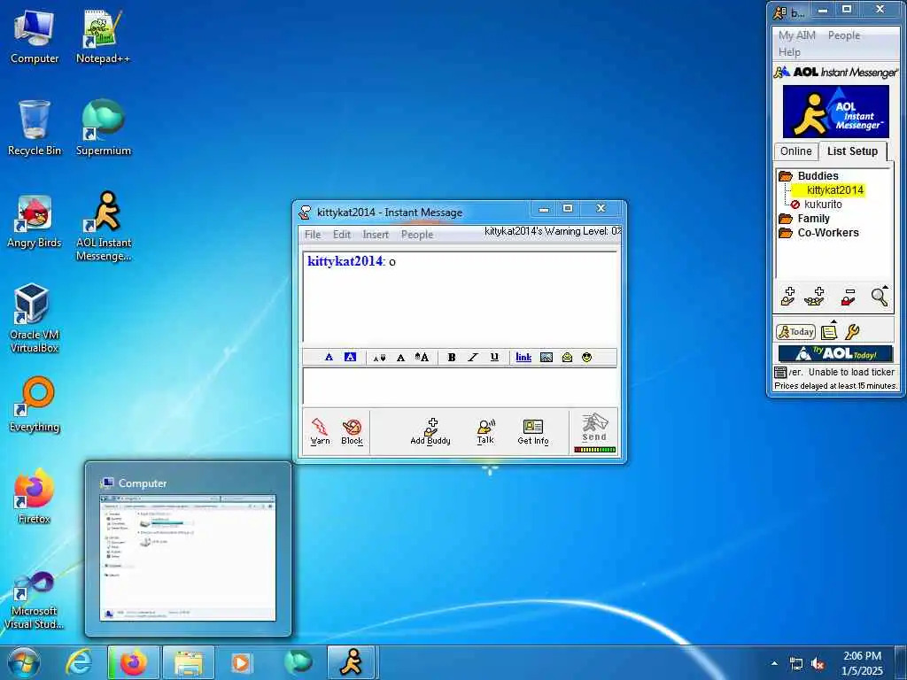The height and width of the screenshot is (680, 907).
Task: Click in the message compose box
Action: point(460,386)
